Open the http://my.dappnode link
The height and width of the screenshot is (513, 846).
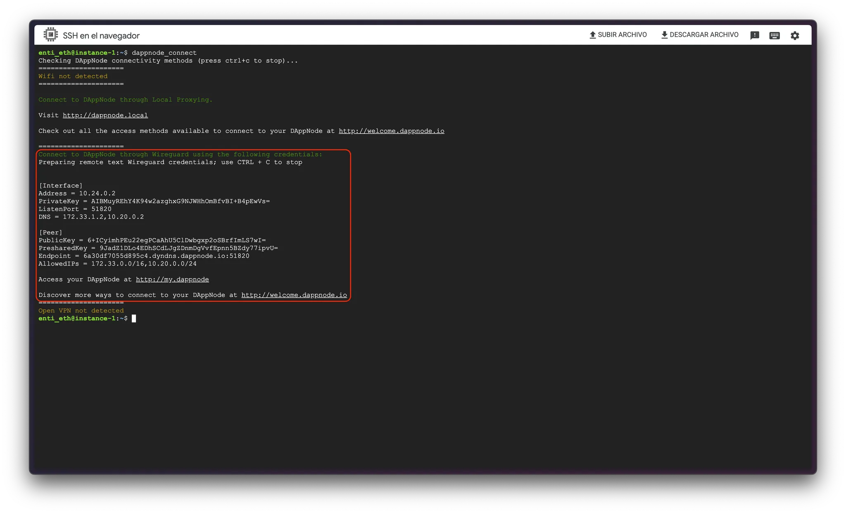pos(172,280)
